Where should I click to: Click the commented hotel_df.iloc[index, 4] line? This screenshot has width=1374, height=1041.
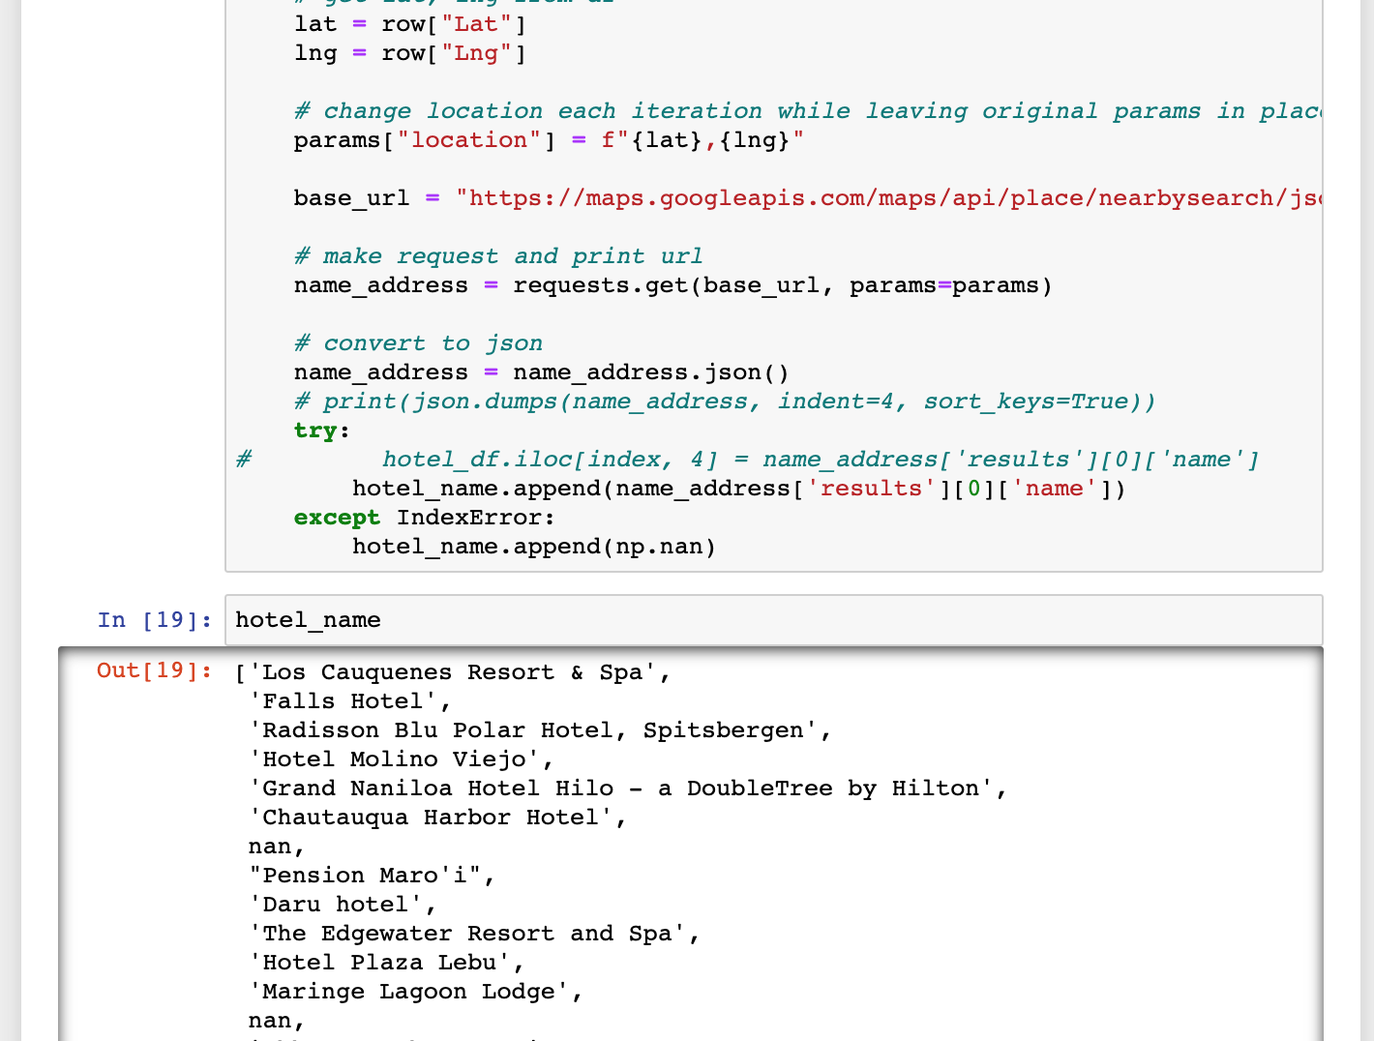click(x=747, y=460)
